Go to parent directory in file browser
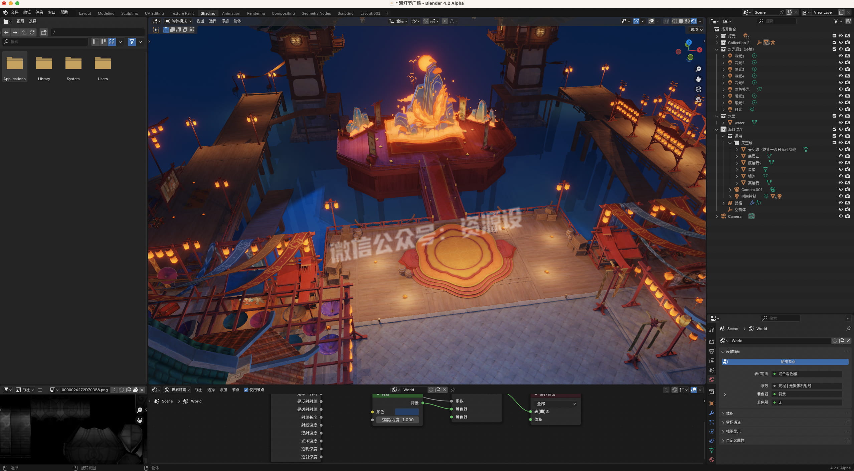Screen dimensions: 854x471 point(24,32)
